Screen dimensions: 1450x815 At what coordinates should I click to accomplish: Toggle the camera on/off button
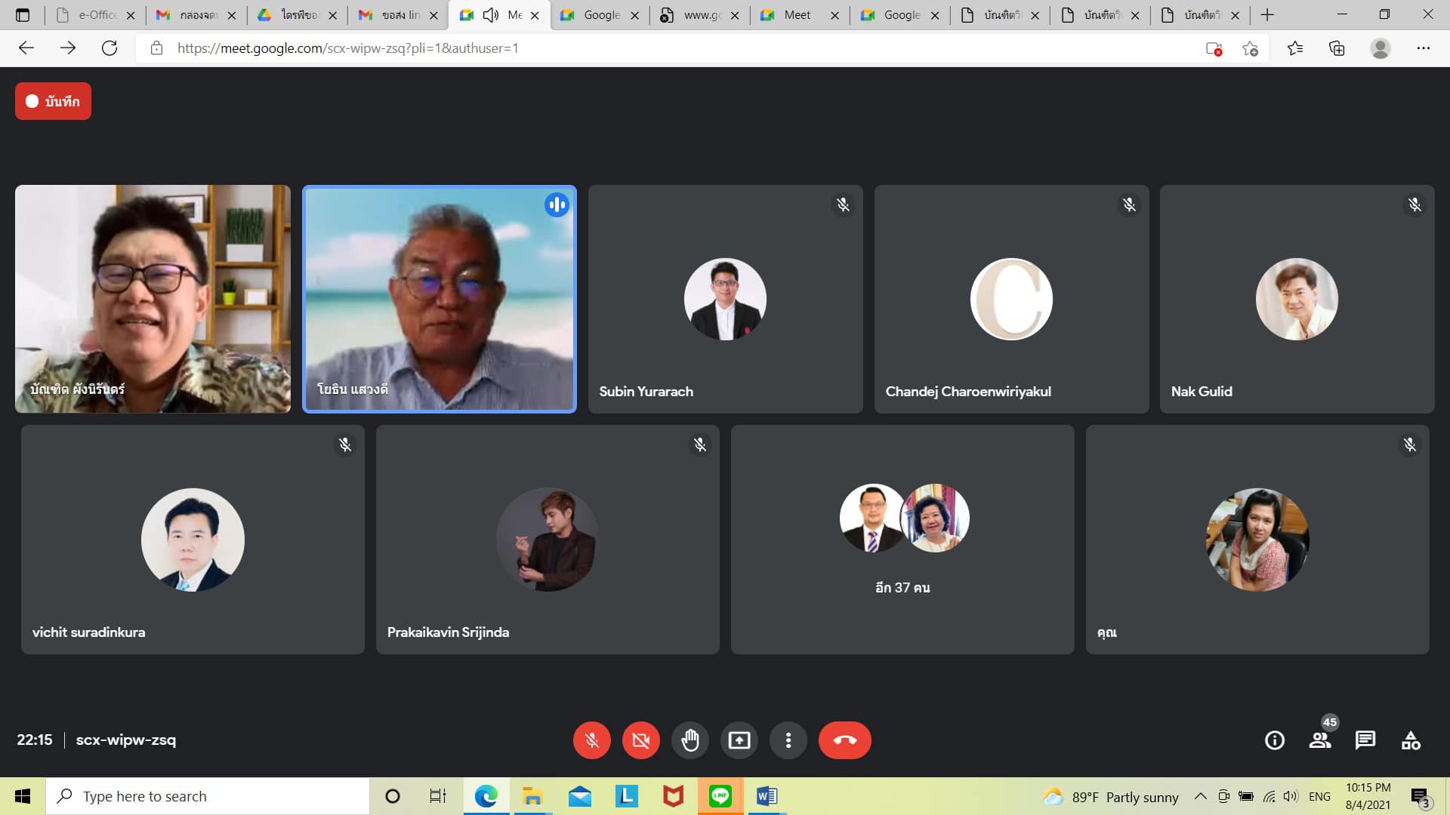640,740
